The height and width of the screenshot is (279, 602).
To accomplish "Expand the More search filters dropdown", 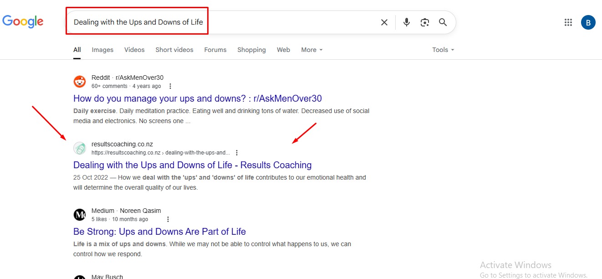I will click(311, 50).
